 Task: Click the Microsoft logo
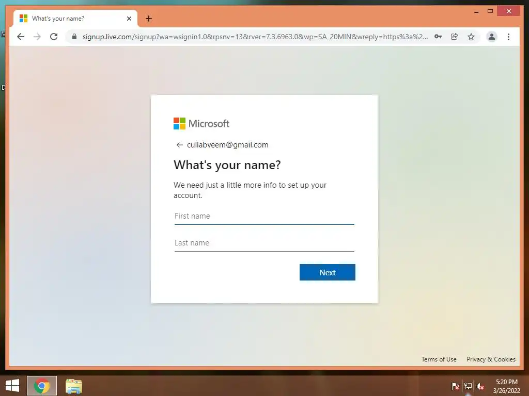(201, 124)
